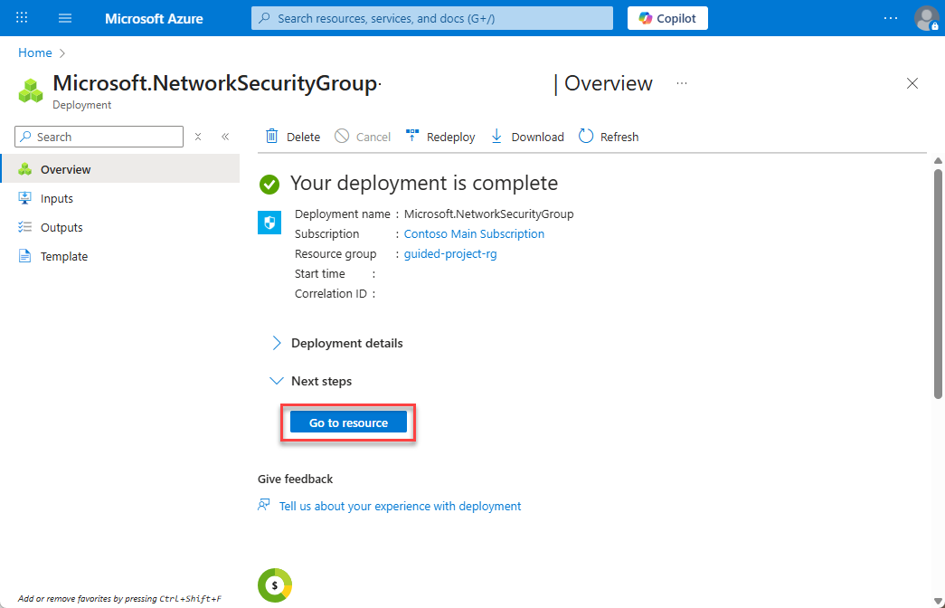Open Contoso Main Subscription link
The width and height of the screenshot is (945, 608).
click(474, 234)
